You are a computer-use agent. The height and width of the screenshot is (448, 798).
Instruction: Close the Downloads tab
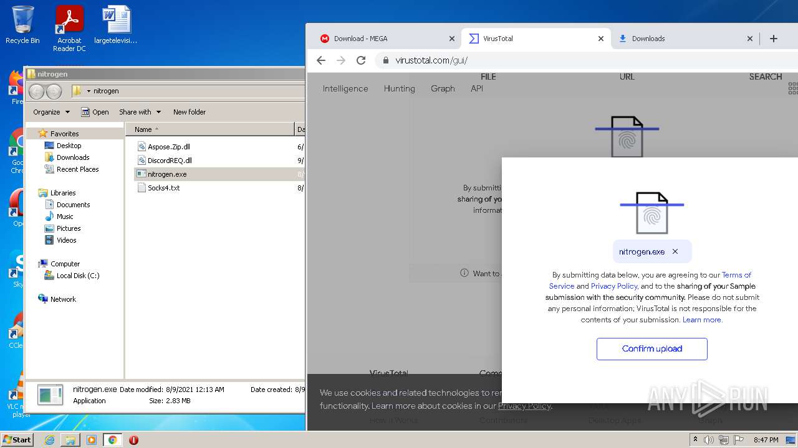(750, 39)
